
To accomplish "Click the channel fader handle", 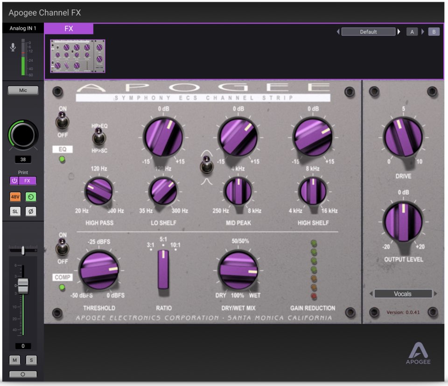I will coord(23,285).
